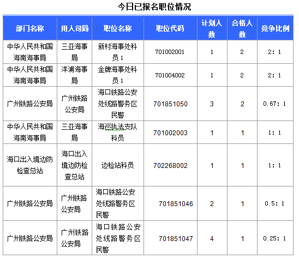Click ratio 2:1 in the 701002001 row
The width and height of the screenshot is (299, 259).
[274, 52]
